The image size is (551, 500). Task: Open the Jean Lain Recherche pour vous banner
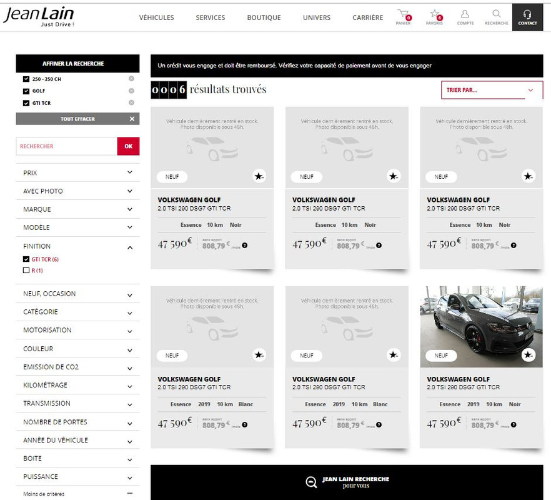(x=347, y=482)
